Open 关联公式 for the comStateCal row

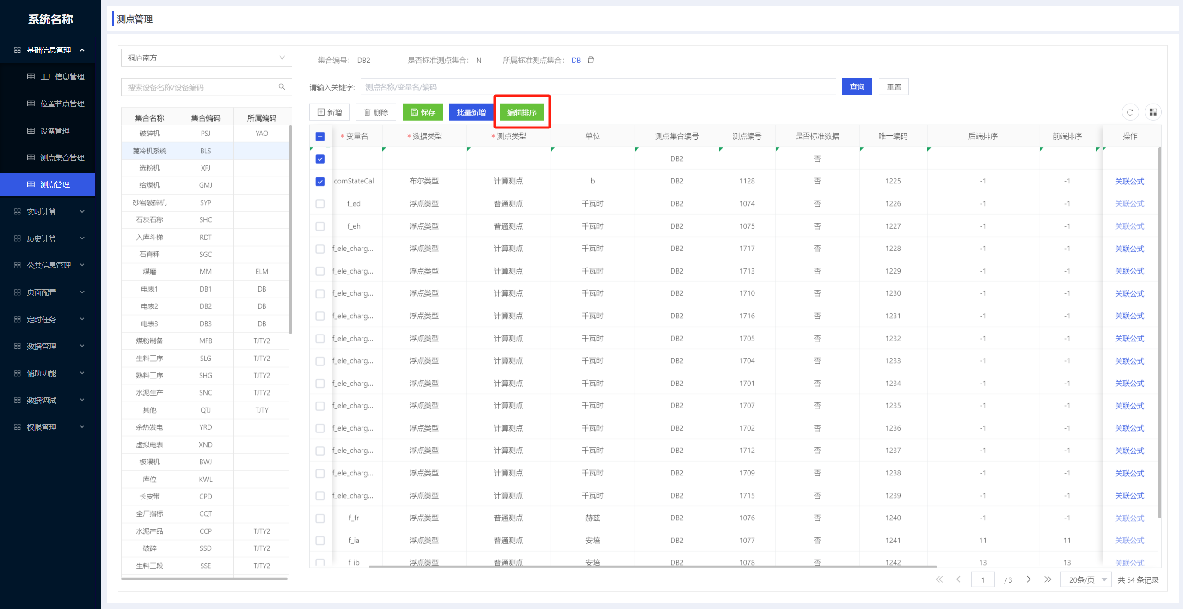pyautogui.click(x=1129, y=182)
